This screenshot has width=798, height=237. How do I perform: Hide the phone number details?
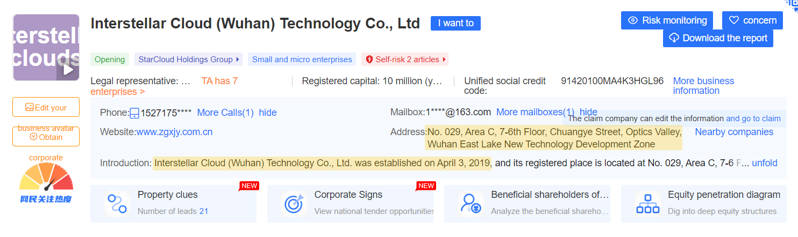pyautogui.click(x=268, y=113)
